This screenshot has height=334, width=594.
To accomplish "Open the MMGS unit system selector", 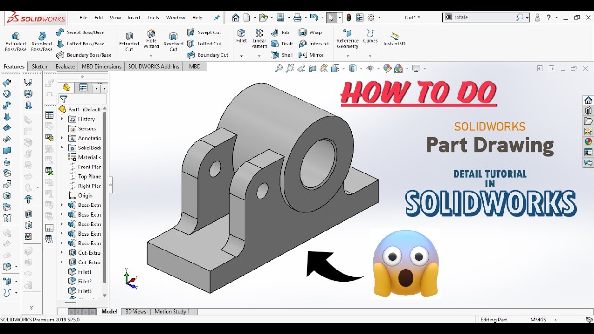I will 543,320.
